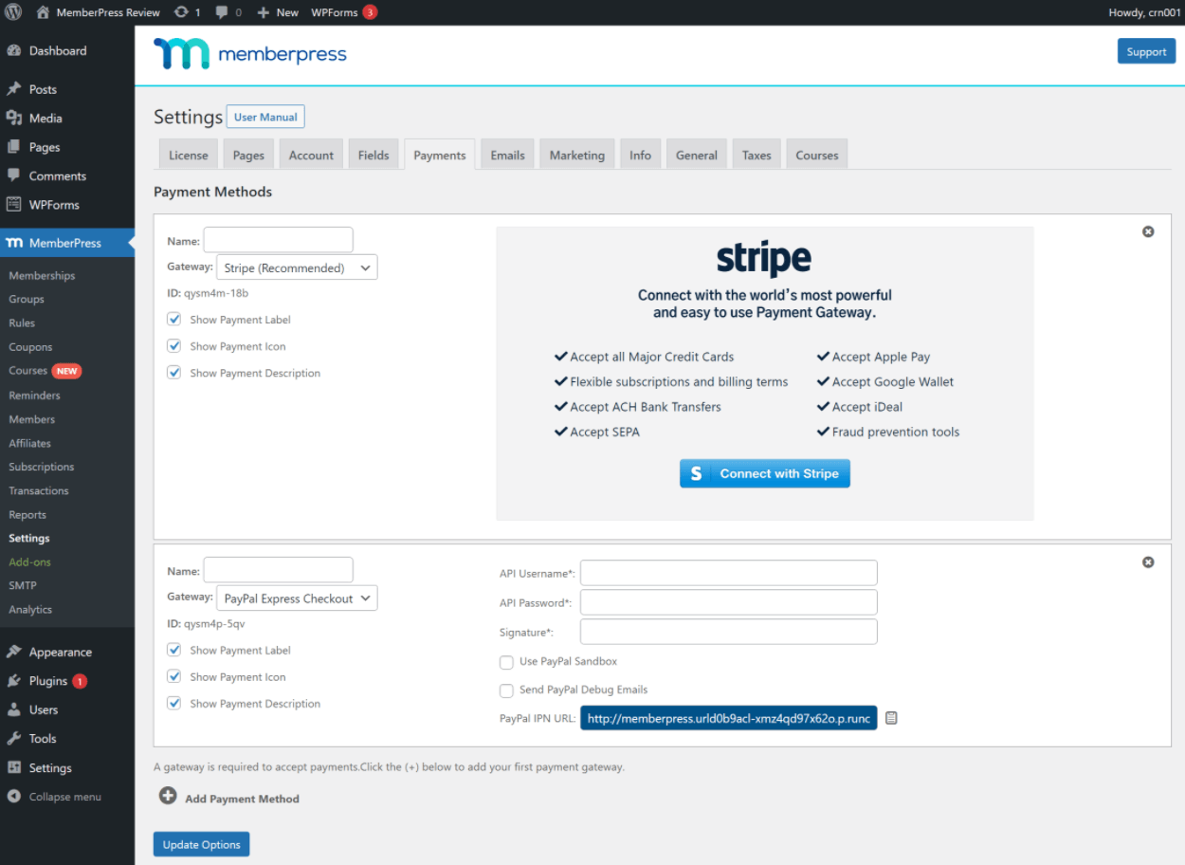Remove the PayPal payment method (x icon)

1148,562
